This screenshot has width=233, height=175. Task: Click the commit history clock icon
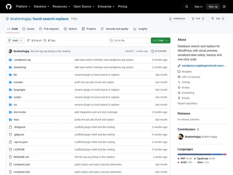153,51
